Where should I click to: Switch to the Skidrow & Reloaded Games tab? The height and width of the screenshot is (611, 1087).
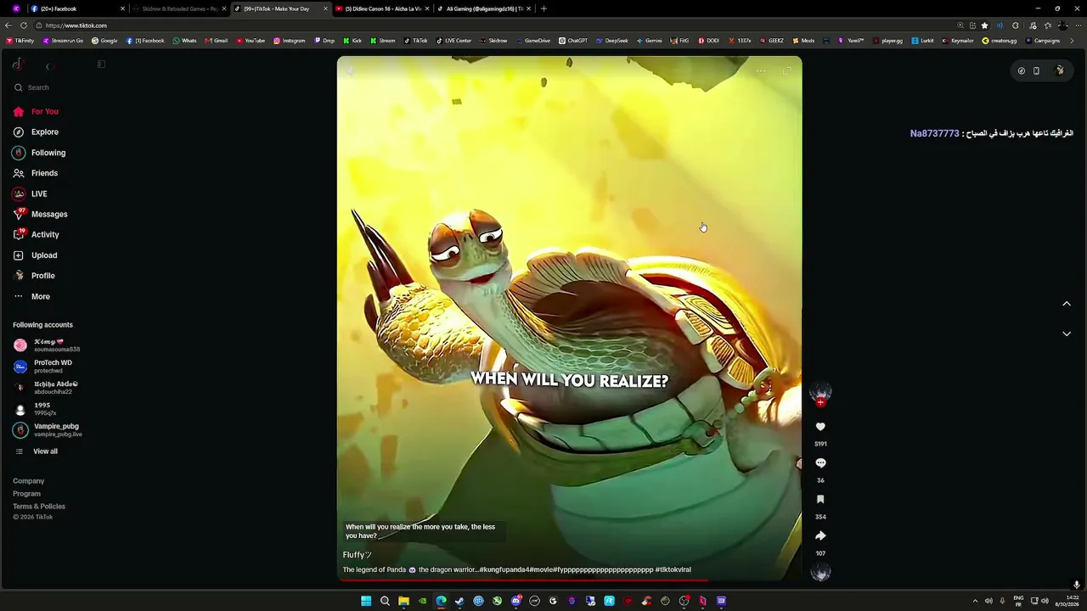(x=180, y=8)
